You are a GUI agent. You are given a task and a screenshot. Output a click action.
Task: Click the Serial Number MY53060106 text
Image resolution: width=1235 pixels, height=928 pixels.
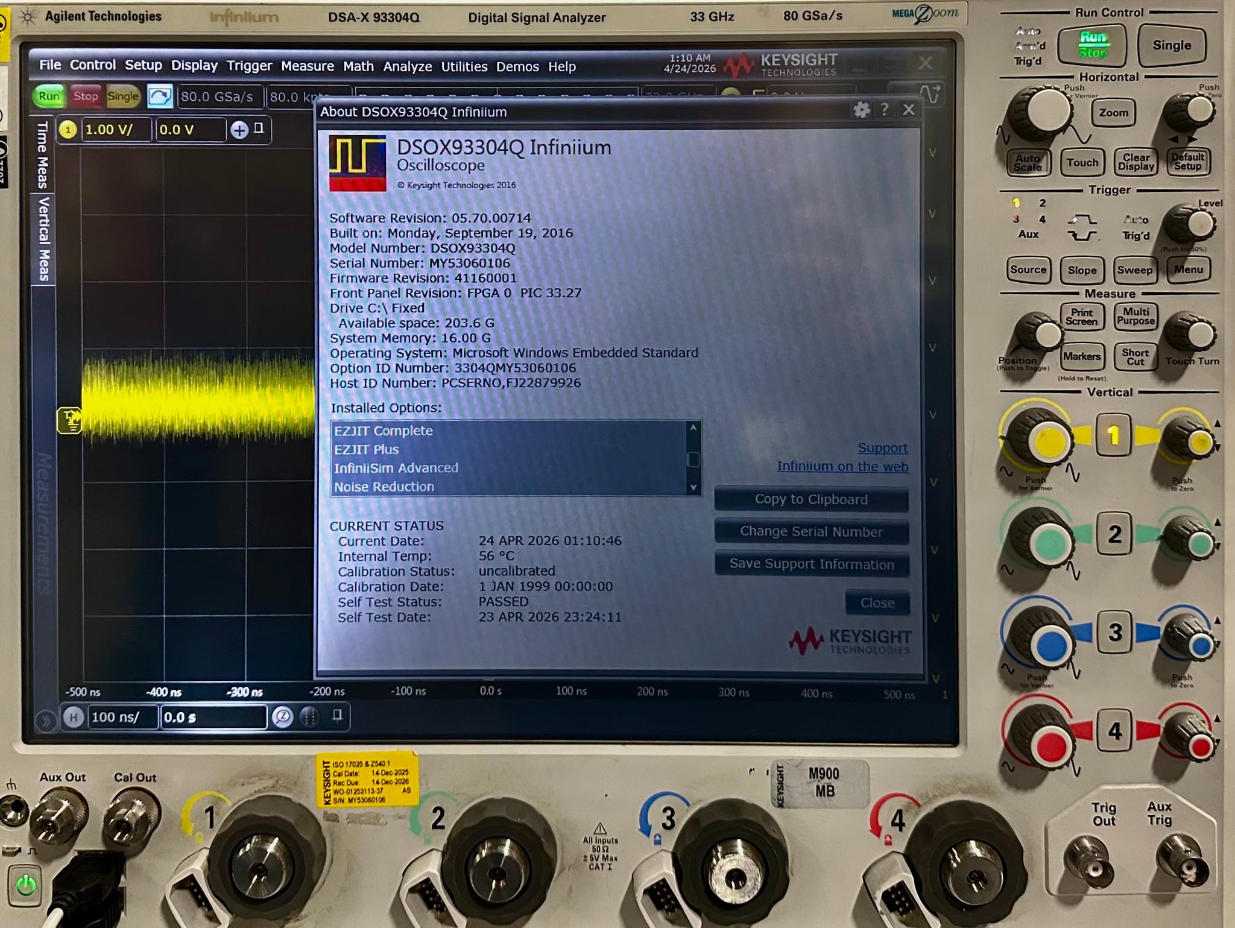pos(419,263)
